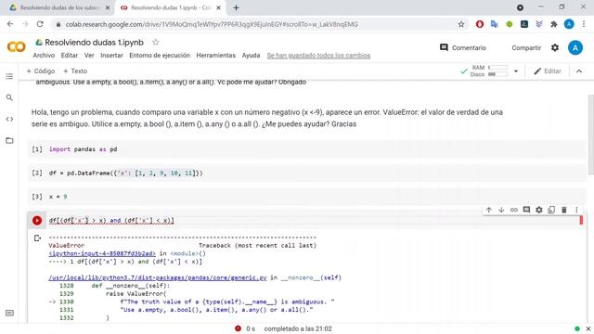Switch to the first browser tab 'Resolviendo dudas de los subs'
The width and height of the screenshot is (594, 334).
[59, 7]
